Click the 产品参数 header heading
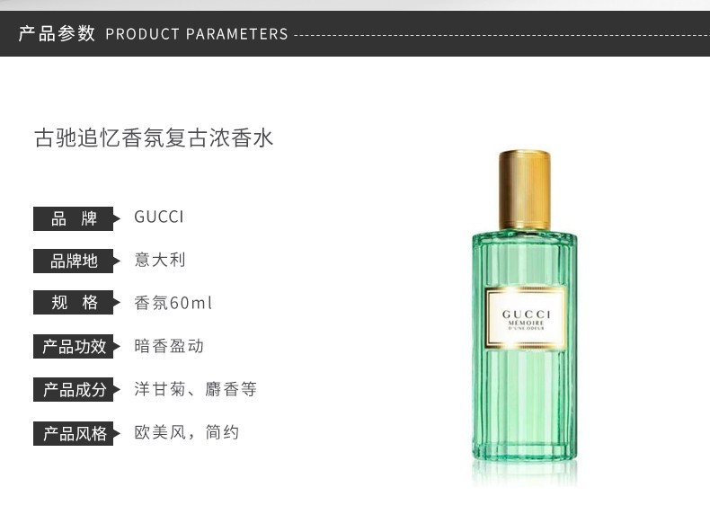The image size is (710, 523). pos(57,33)
